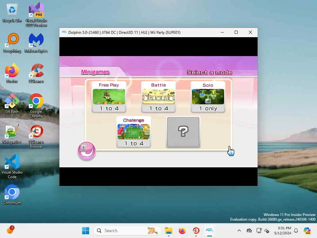Viewport: 317px width, 238px height.
Task: Expand the hidden system tray icons
Action: tap(239, 231)
